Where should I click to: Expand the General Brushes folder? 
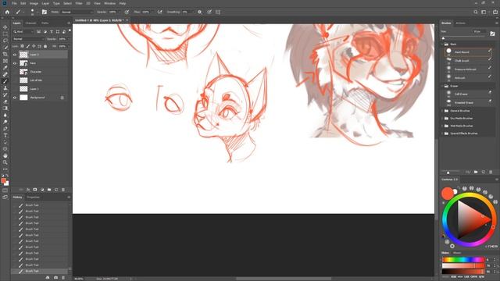pos(443,111)
